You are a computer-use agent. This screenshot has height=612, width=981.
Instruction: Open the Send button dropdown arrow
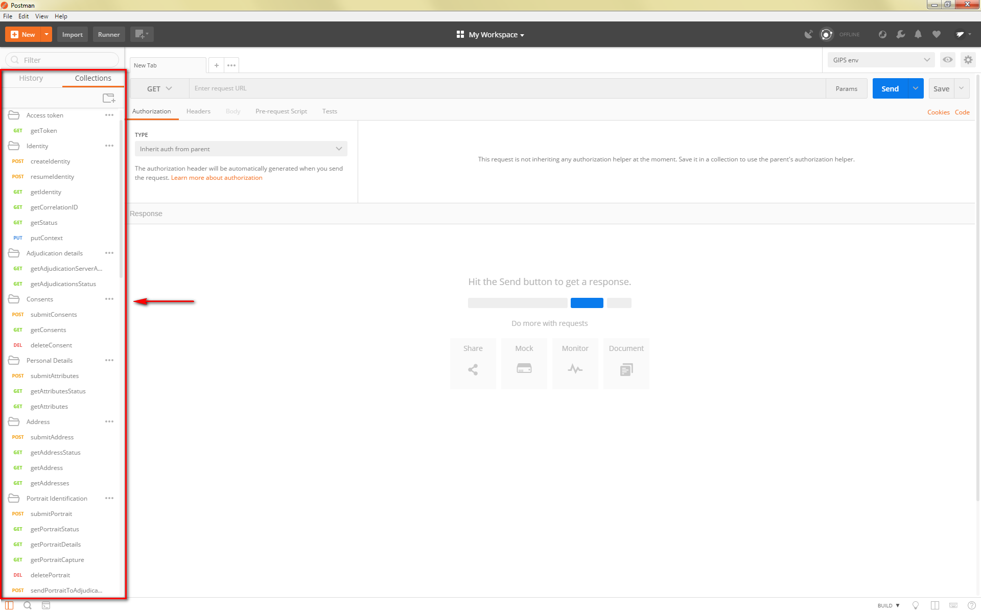[x=916, y=88]
